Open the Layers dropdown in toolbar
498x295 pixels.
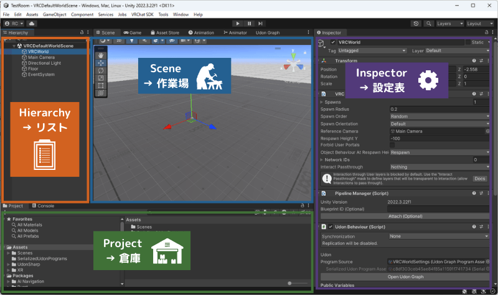[x=449, y=24]
